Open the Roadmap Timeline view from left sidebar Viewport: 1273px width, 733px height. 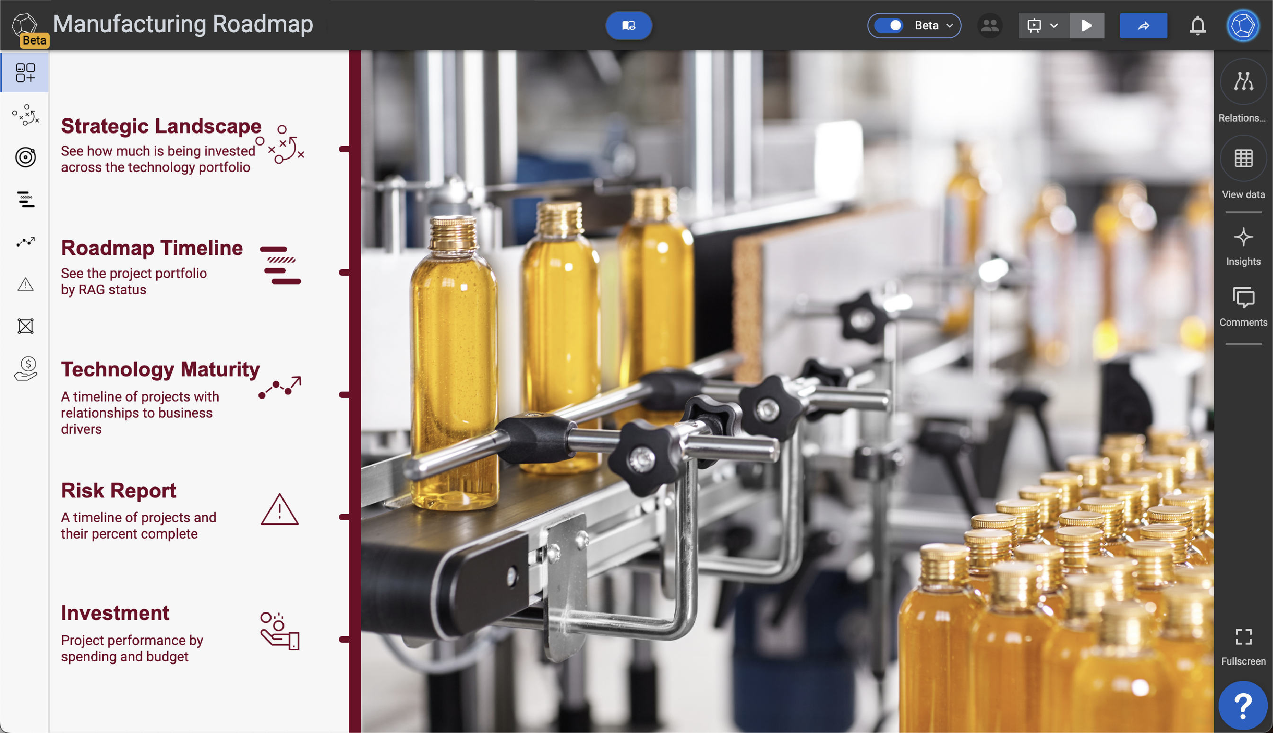[x=25, y=200]
